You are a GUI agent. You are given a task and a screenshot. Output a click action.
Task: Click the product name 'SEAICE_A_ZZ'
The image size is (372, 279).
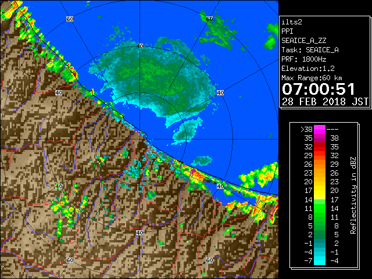pyautogui.click(x=303, y=41)
